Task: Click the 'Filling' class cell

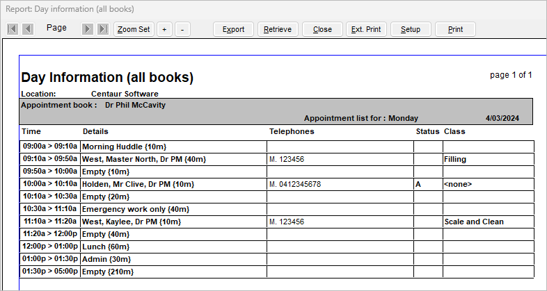Action: [489, 159]
